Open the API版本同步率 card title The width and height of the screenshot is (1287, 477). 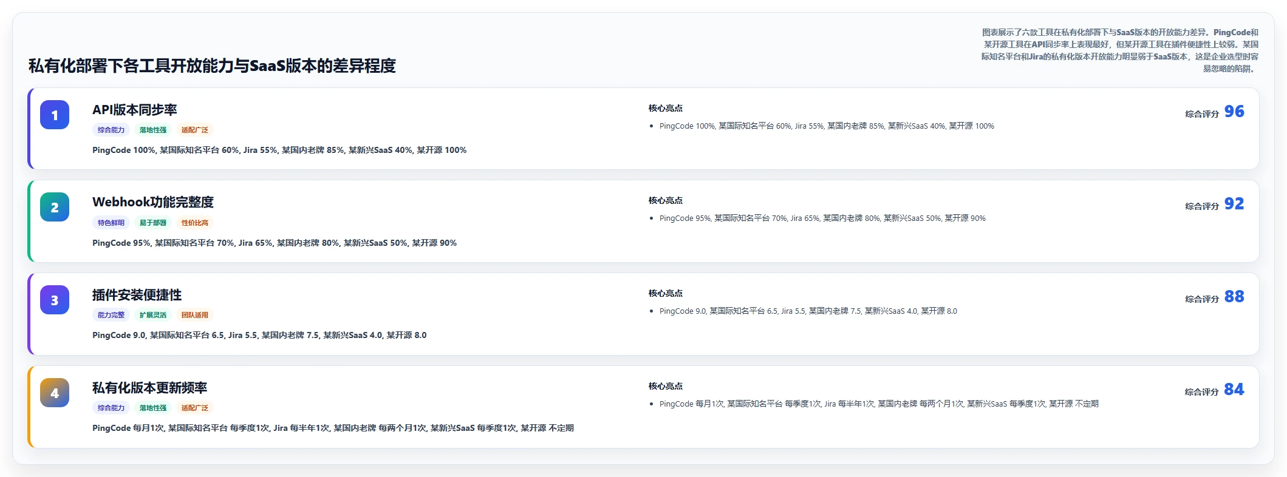[x=135, y=110]
